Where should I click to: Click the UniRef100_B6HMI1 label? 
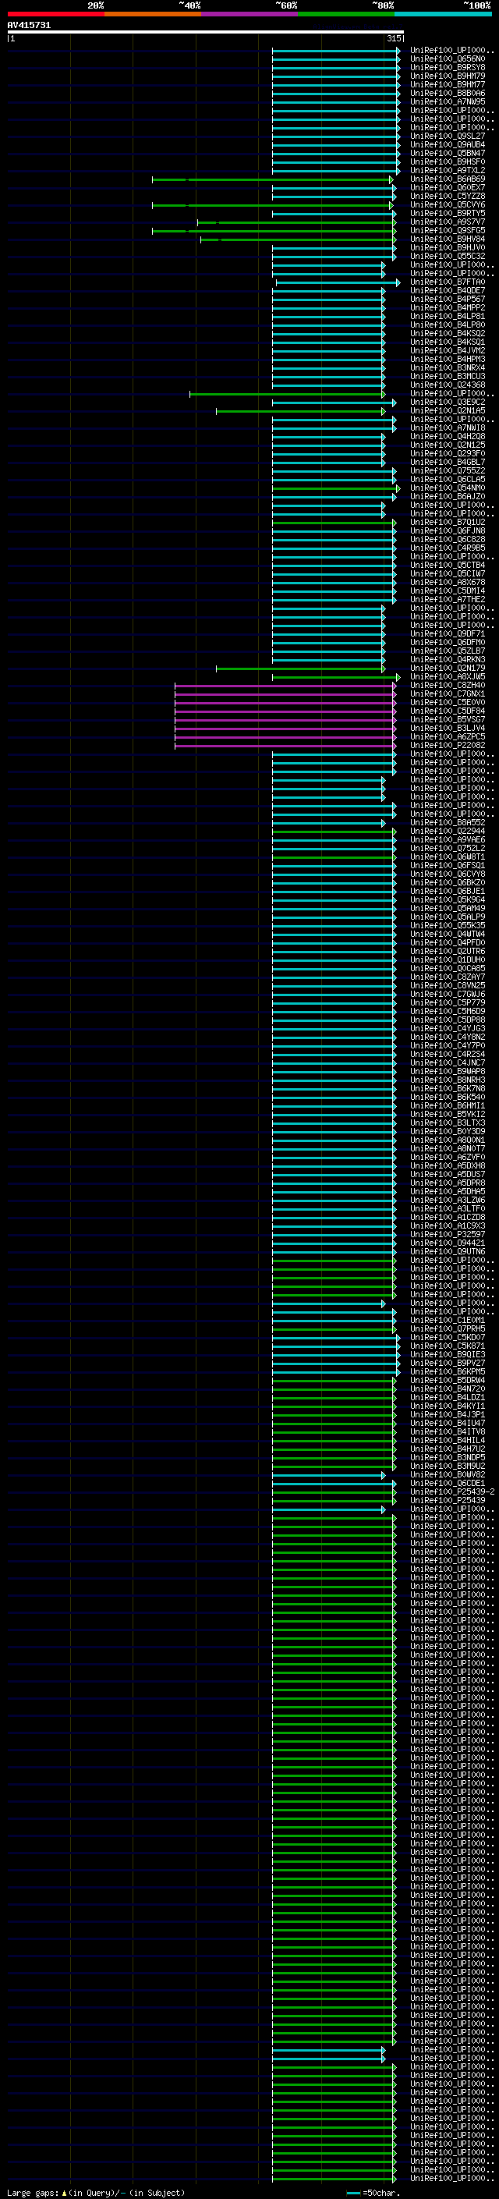(x=448, y=1105)
